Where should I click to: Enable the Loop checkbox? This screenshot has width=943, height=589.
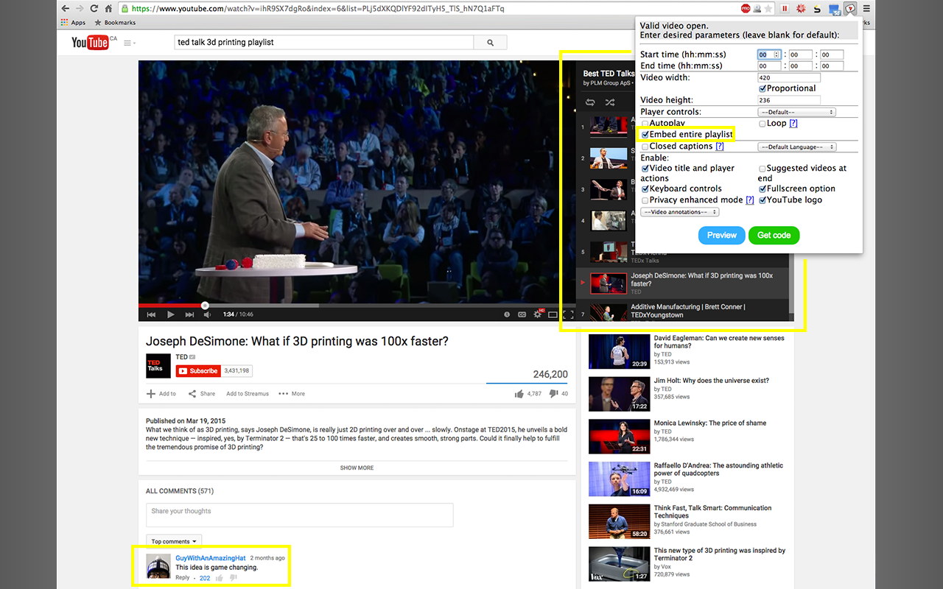point(763,124)
